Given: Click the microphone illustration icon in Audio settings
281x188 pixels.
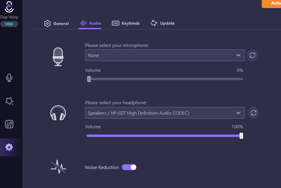Looking at the screenshot, I should point(58,57).
